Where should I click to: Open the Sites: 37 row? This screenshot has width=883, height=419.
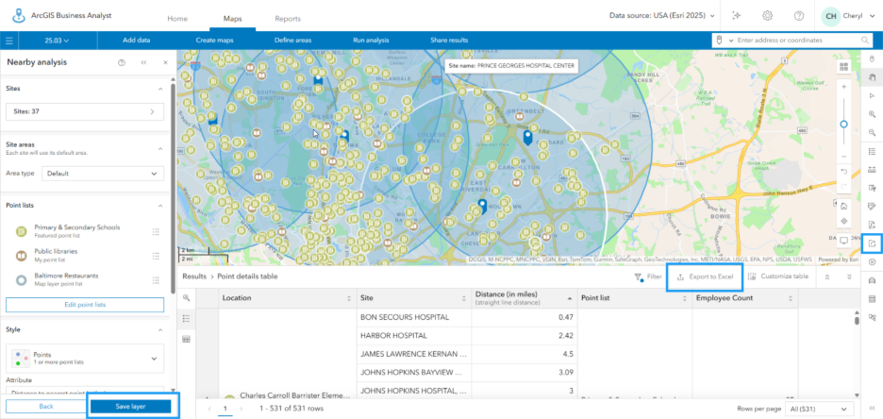click(85, 111)
